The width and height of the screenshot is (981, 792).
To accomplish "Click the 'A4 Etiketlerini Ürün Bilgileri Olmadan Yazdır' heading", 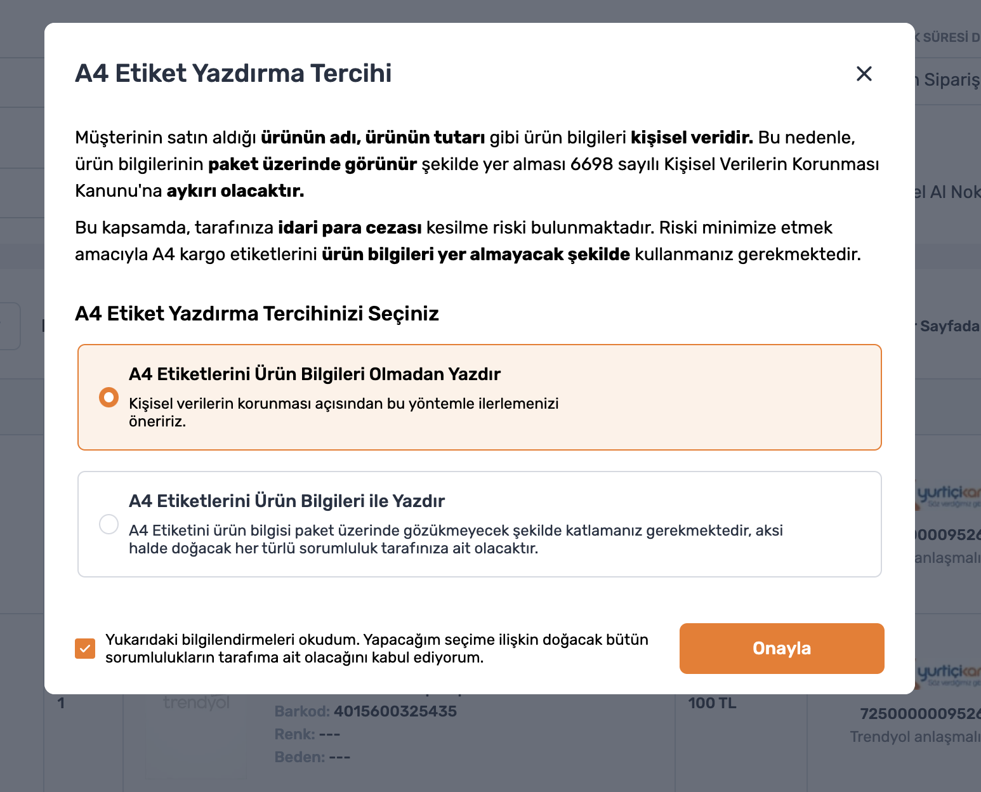I will tap(315, 374).
